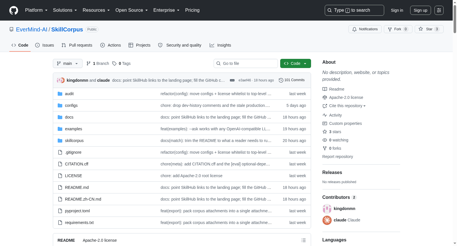Select the README tab below file list

tap(66, 240)
